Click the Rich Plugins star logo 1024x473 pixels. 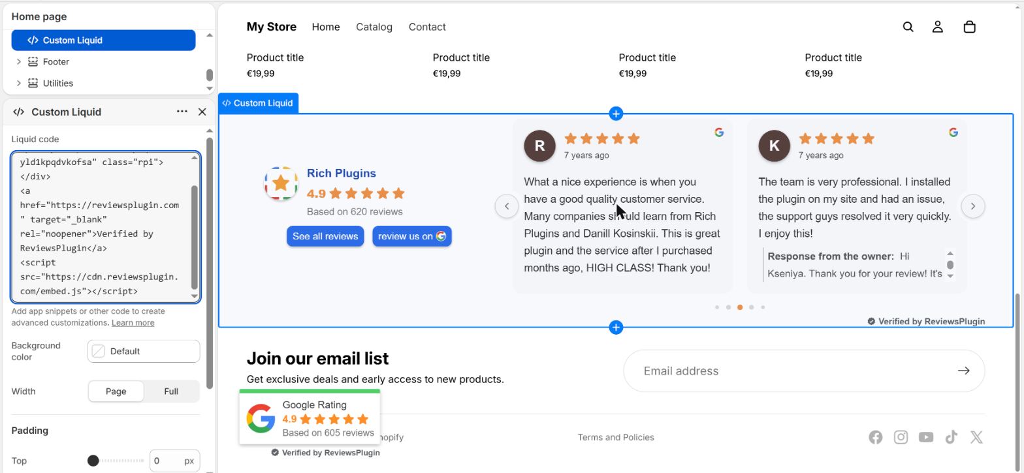click(x=281, y=183)
